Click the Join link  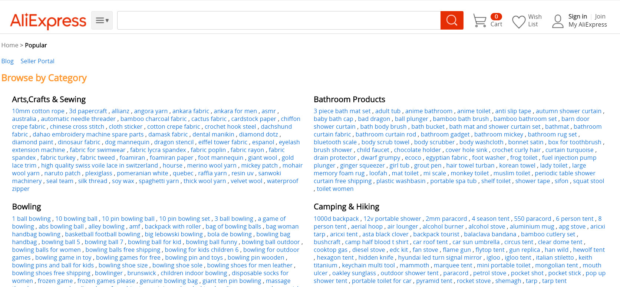600,16
